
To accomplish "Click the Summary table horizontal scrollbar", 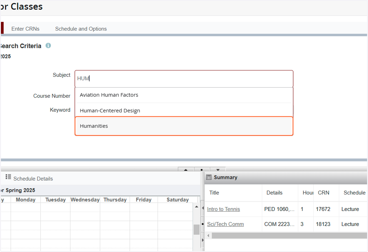I will coord(289,235).
